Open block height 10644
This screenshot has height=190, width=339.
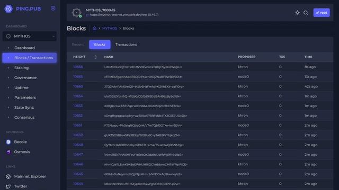coord(78,184)
